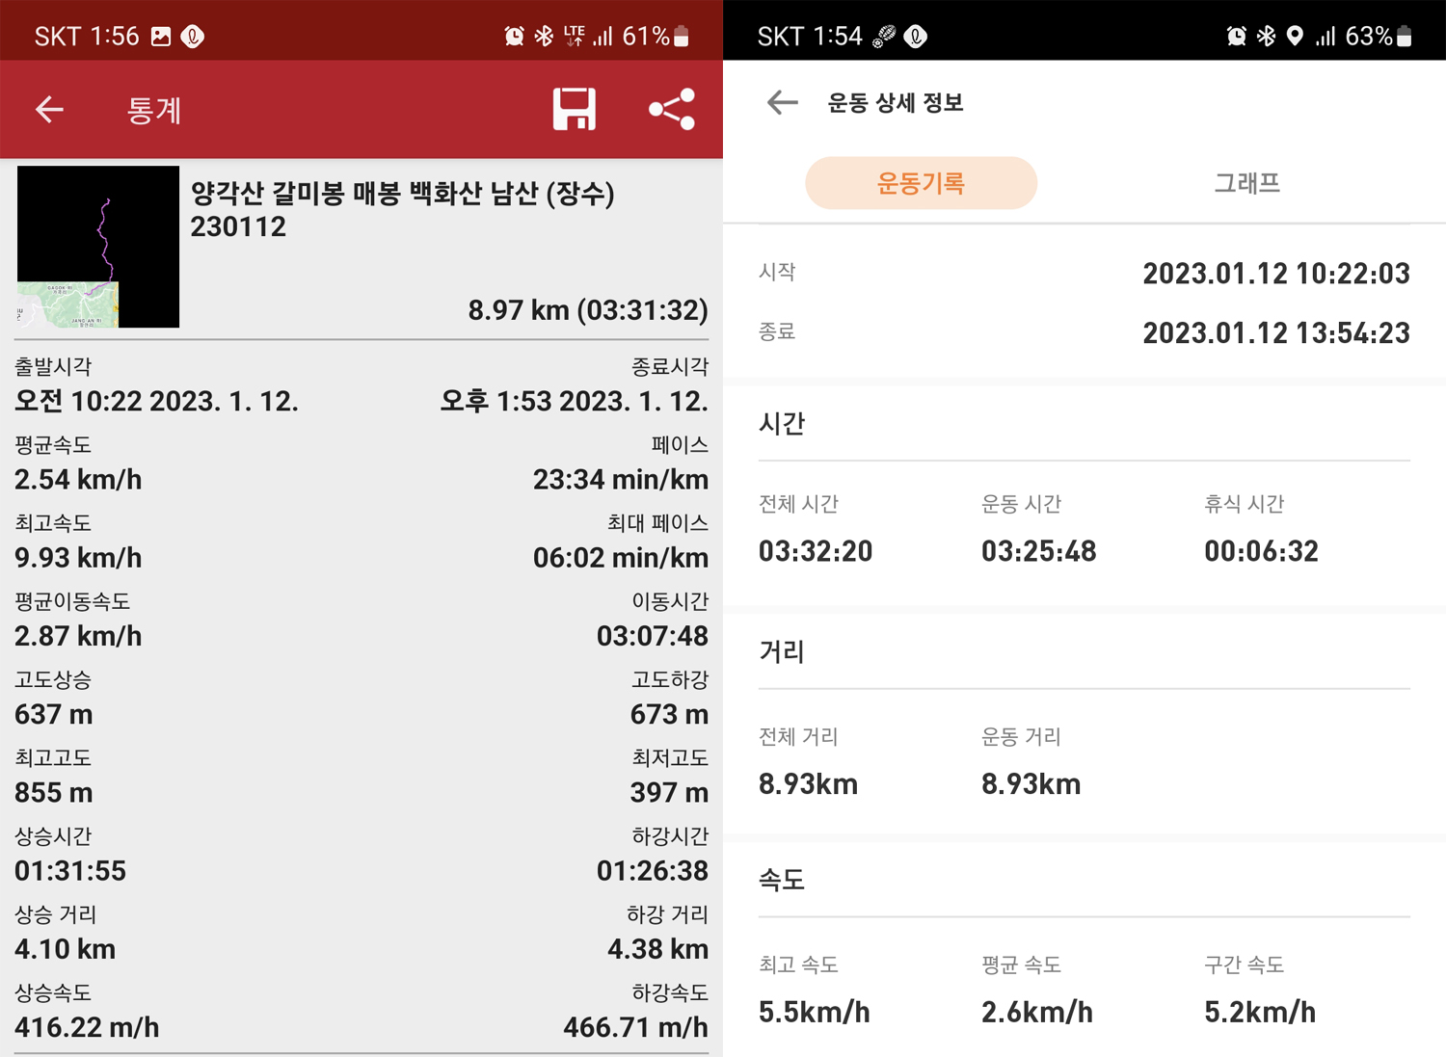Viewport: 1446px width, 1057px height.
Task: Tap the alarm icon in left status bar
Action: pyautogui.click(x=514, y=37)
